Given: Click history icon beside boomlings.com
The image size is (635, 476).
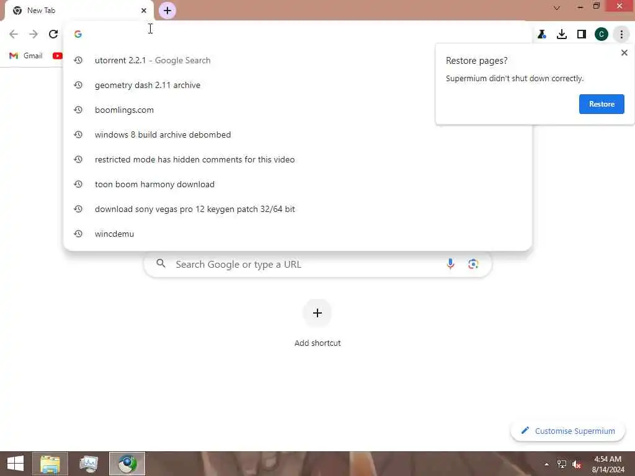Looking at the screenshot, I should (78, 110).
